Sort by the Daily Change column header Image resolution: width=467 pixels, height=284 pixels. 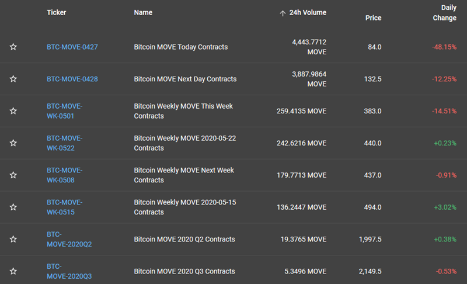(x=444, y=13)
